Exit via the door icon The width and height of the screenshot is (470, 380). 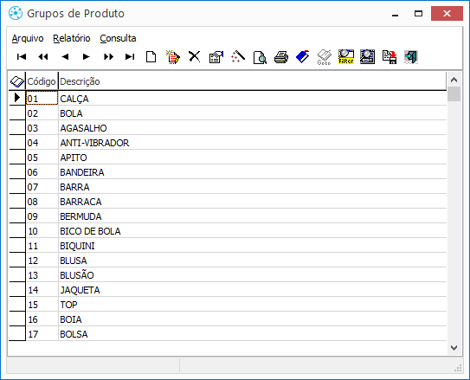point(411,57)
